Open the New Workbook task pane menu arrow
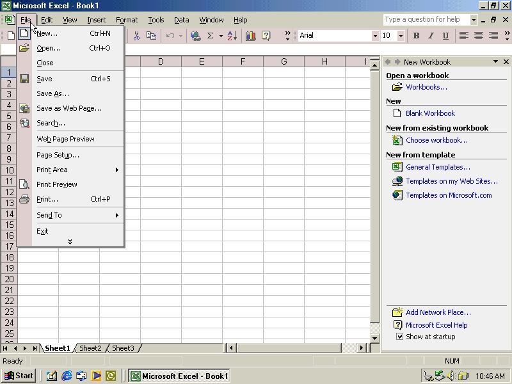The width and height of the screenshot is (512, 384). coord(495,61)
